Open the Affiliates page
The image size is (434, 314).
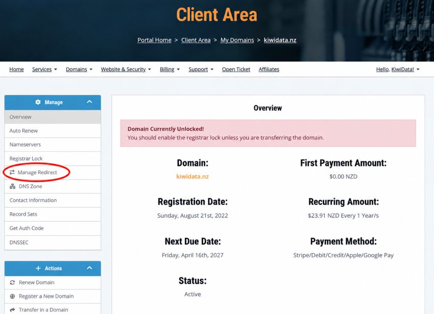point(269,69)
